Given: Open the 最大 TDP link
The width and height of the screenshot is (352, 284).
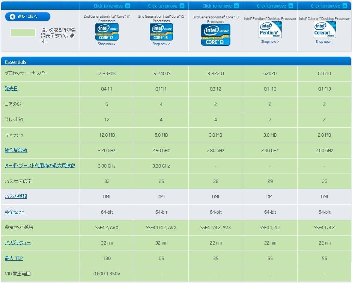Looking at the screenshot, I should pyautogui.click(x=14, y=258).
